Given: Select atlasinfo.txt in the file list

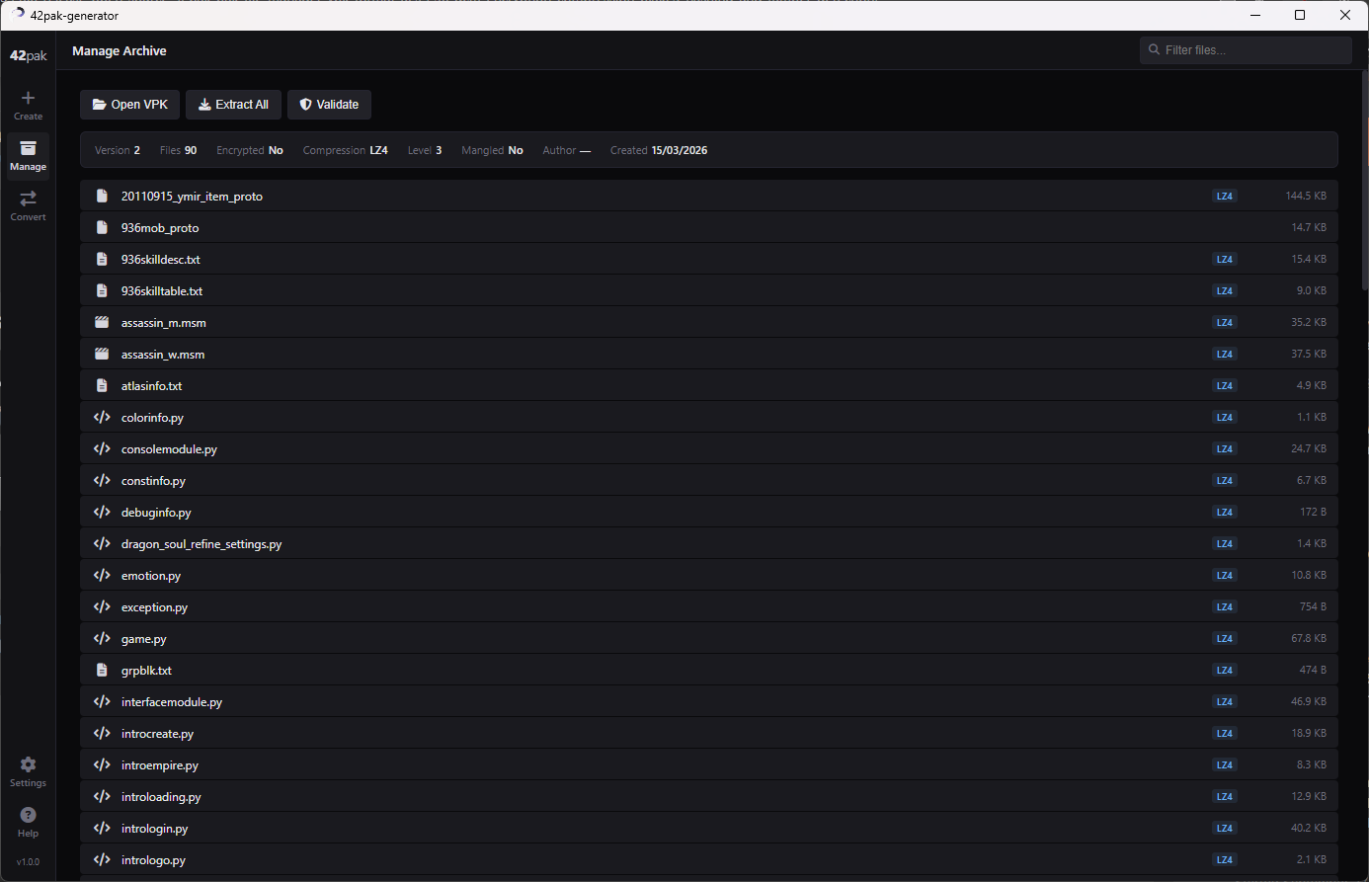Looking at the screenshot, I should [709, 385].
